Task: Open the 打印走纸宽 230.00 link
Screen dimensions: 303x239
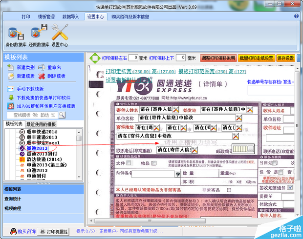Action: coord(140,72)
